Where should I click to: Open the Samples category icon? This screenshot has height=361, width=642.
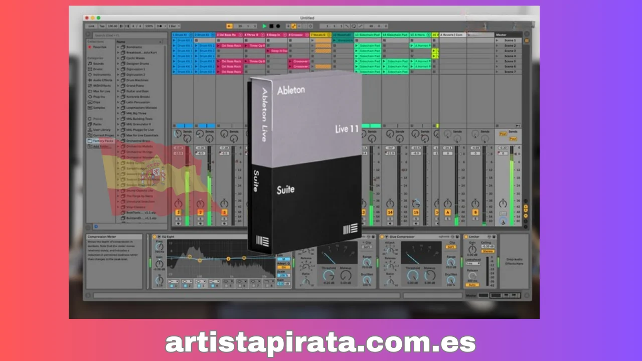tap(90, 108)
